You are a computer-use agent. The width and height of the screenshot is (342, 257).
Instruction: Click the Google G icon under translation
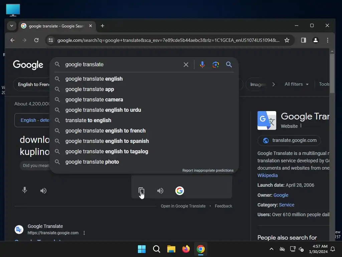pyautogui.click(x=179, y=191)
